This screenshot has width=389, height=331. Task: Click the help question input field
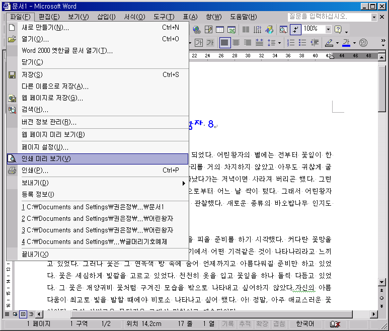click(330, 17)
